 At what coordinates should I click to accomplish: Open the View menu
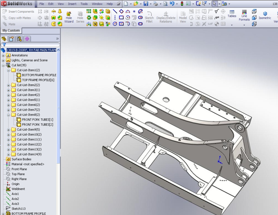[x=61, y=4]
